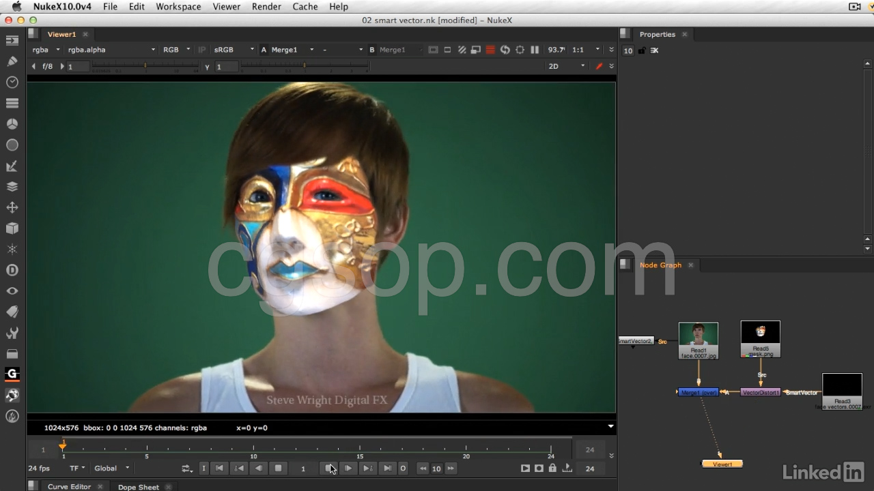This screenshot has height=491, width=874.
Task: Switch to the Curve Editor tab
Action: (69, 487)
